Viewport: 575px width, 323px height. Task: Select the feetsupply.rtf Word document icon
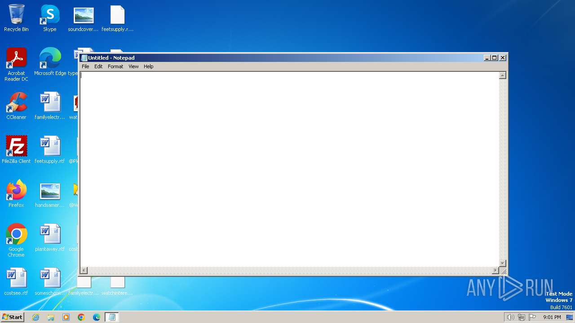(50, 150)
